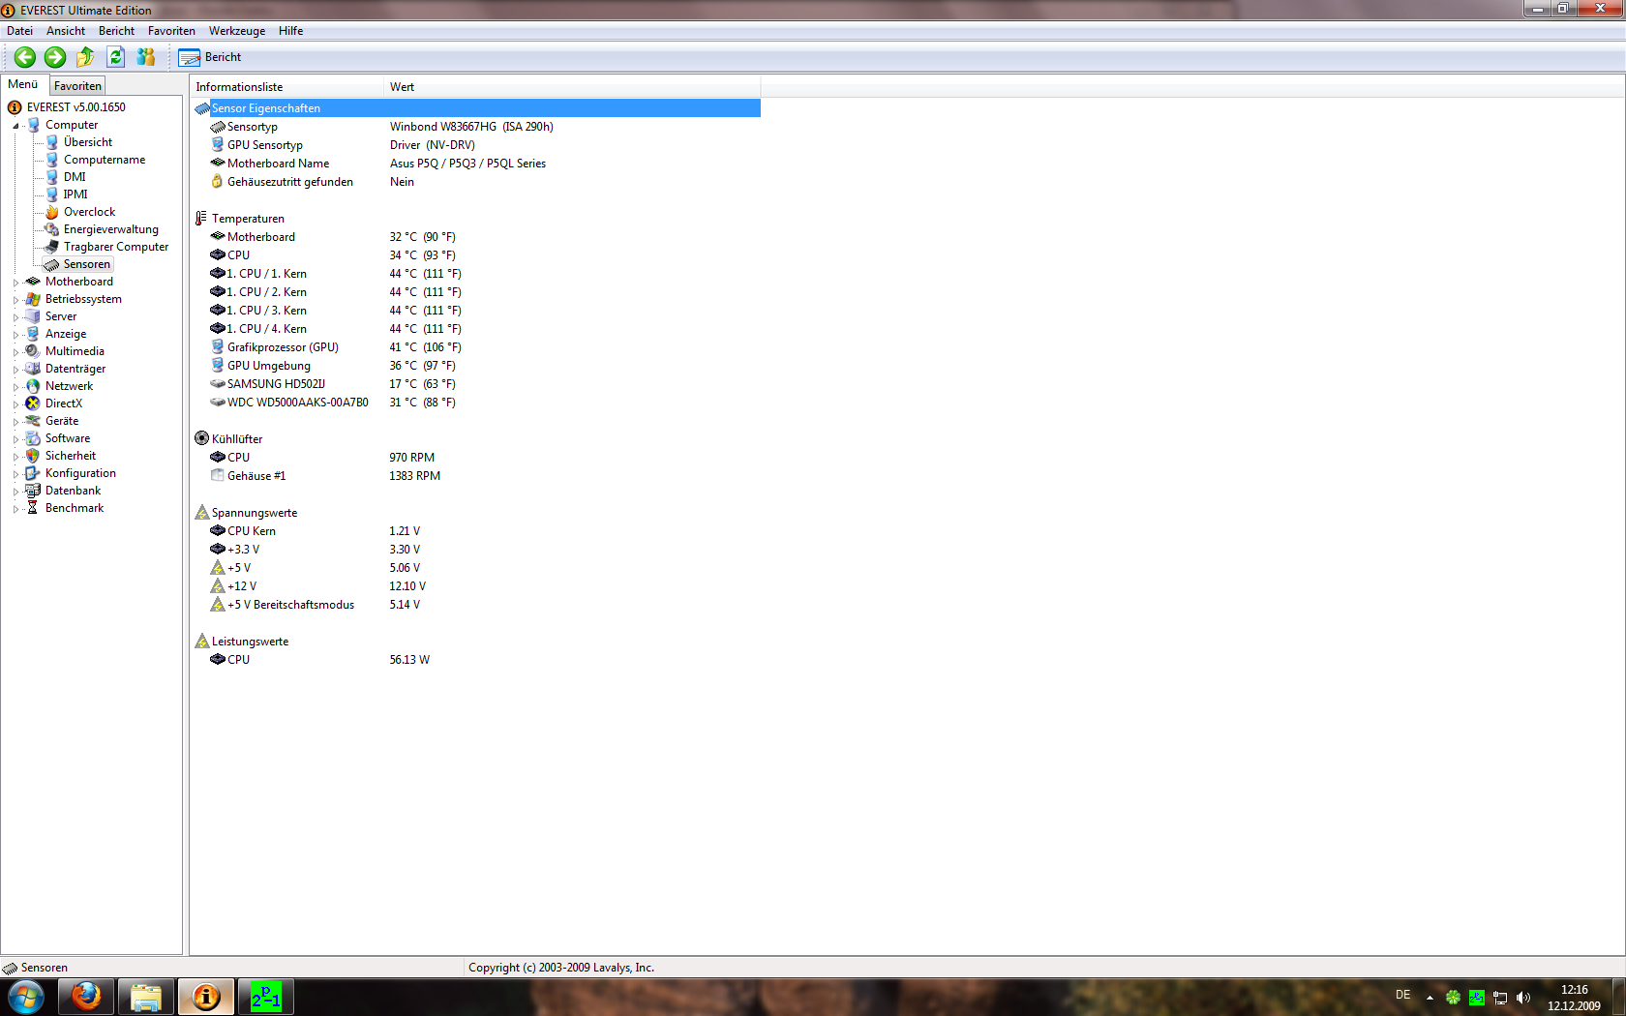Select the Motherboard Name row
The width and height of the screenshot is (1626, 1016).
[x=477, y=164]
